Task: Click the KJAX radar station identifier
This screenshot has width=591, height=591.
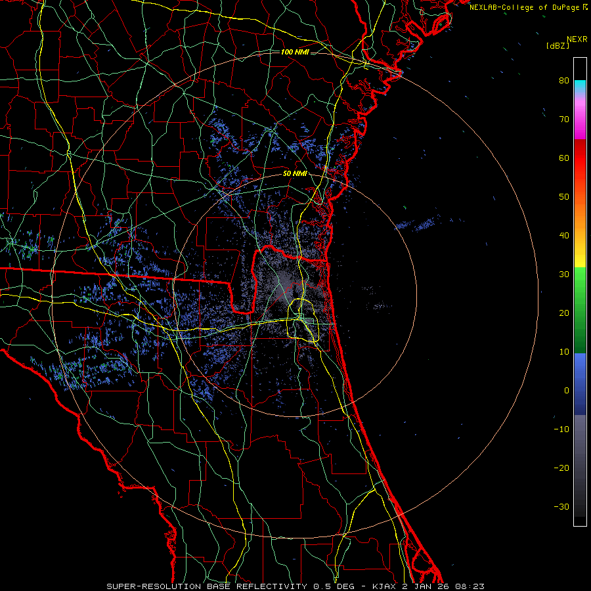Action: coord(384,586)
